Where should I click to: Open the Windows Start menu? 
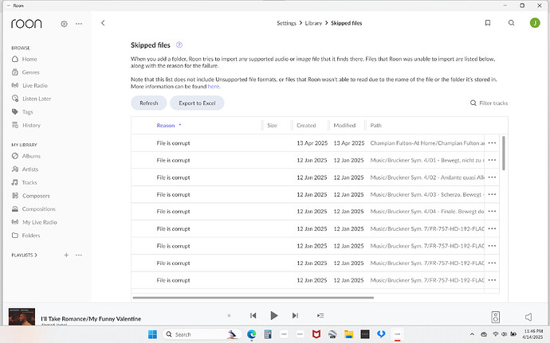click(152, 334)
